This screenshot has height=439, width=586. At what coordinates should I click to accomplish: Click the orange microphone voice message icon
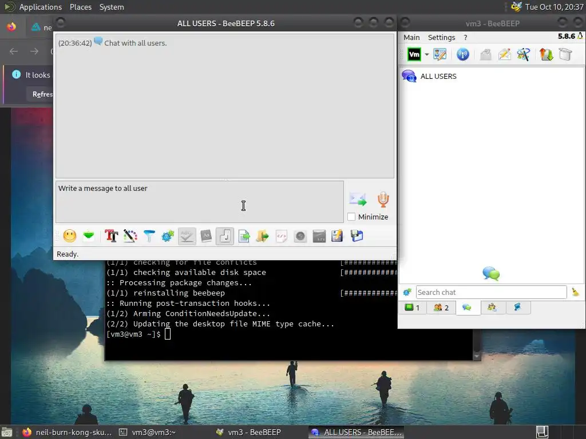(x=383, y=199)
